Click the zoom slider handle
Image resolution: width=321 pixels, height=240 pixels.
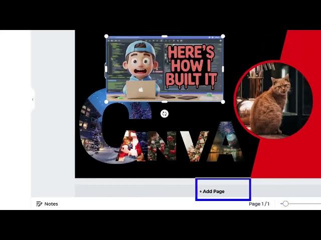point(286,203)
